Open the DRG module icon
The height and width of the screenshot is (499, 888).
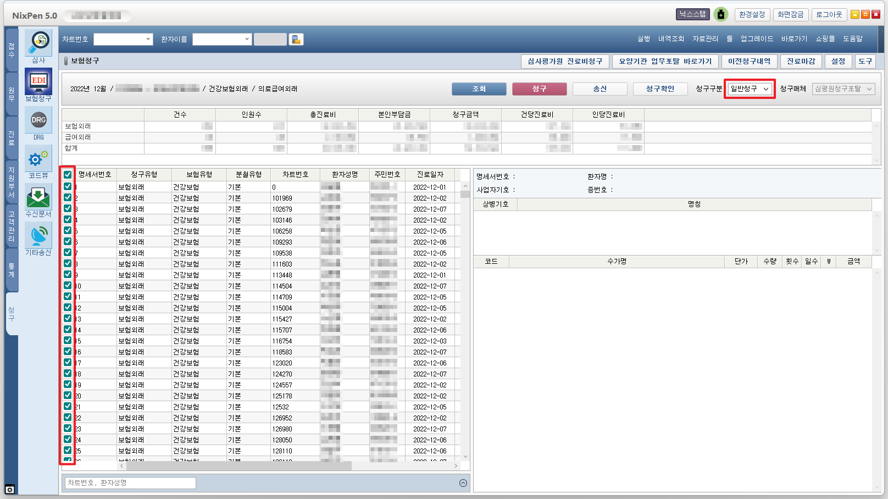point(38,120)
